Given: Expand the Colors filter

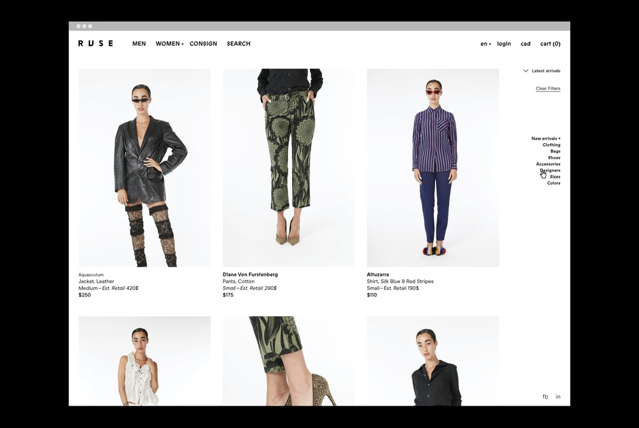Looking at the screenshot, I should 554,183.
